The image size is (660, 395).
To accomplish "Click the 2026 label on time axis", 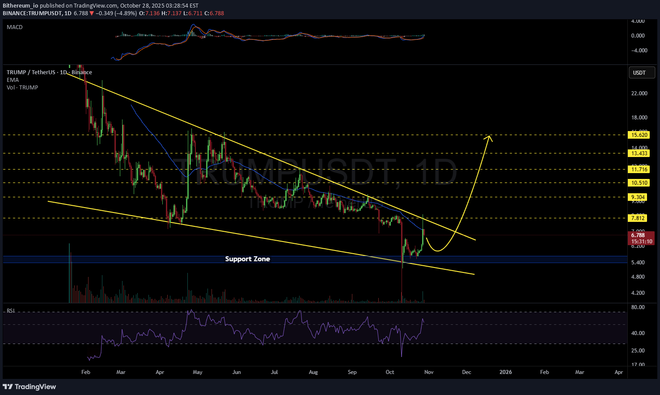I will (506, 372).
